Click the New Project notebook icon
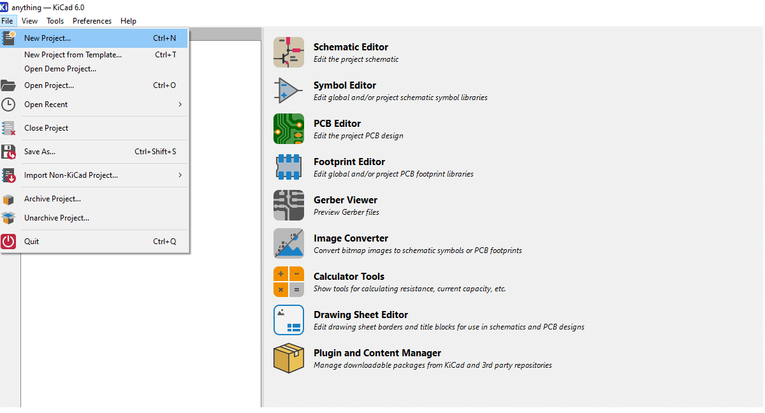The height and width of the screenshot is (413, 765). pyautogui.click(x=8, y=38)
